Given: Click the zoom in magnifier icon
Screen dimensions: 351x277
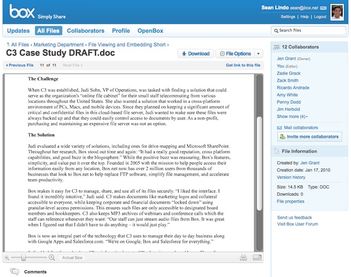Looking at the screenshot, I should coord(52,258).
